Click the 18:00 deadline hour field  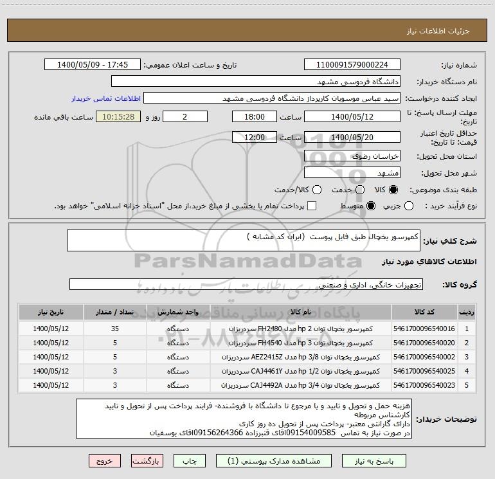(255, 116)
